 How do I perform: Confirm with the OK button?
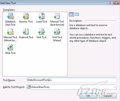click(x=88, y=96)
